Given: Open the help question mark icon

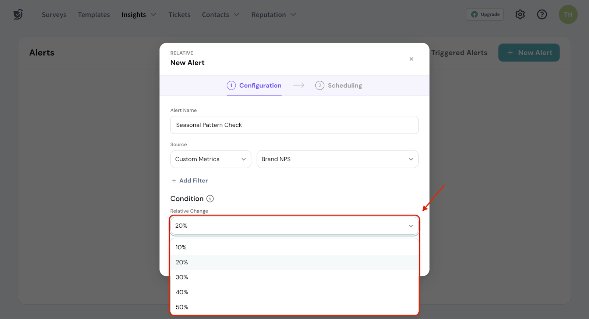Looking at the screenshot, I should [x=542, y=14].
